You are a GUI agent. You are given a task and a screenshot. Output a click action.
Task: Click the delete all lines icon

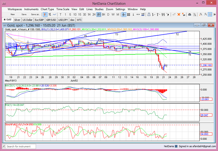183,14
